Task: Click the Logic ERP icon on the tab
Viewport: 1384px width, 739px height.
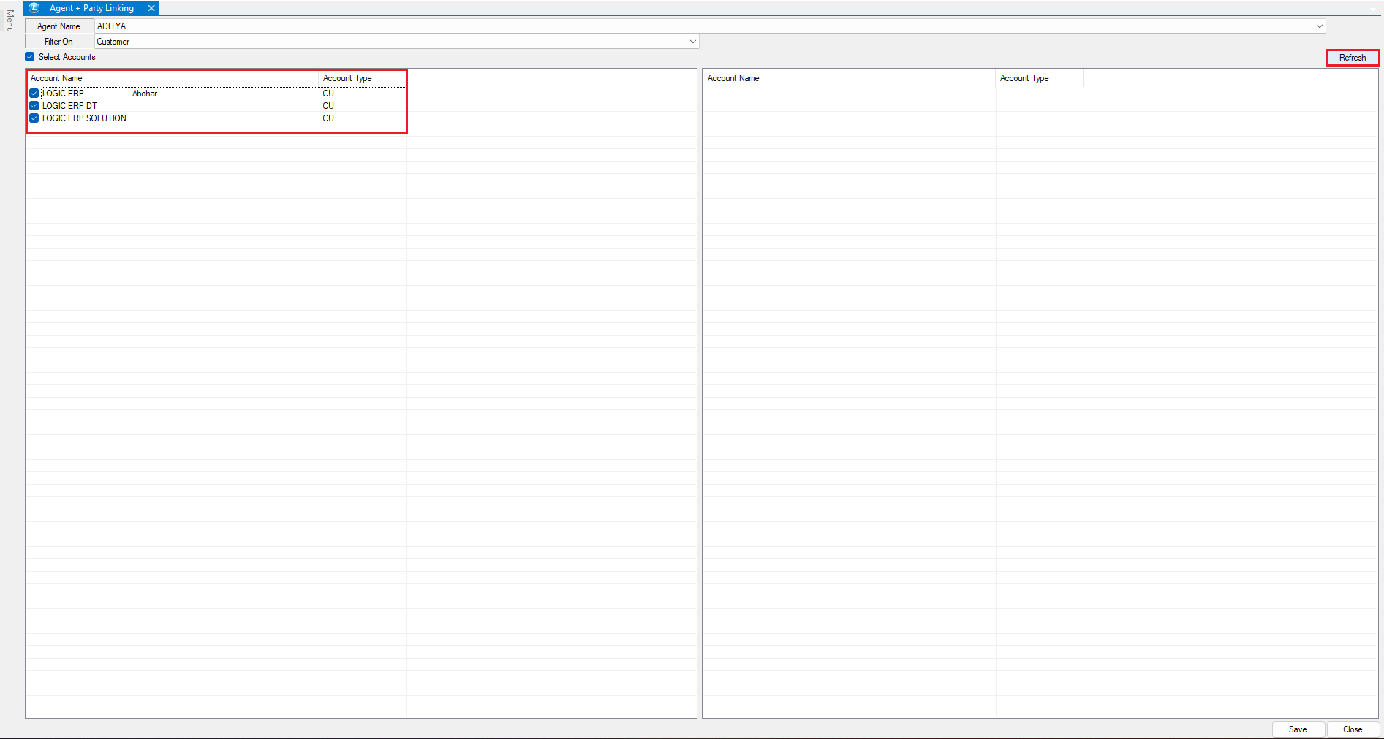Action: 34,8
